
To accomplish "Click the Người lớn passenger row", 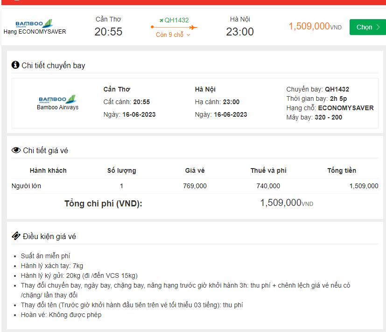I will (26, 186).
